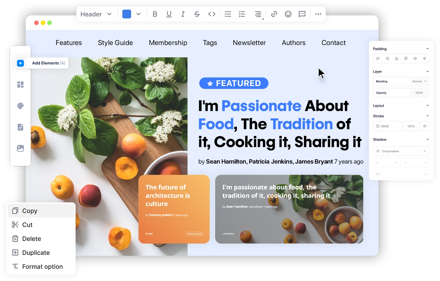Screen dimensions: 440x281
Task: Open the Tags nav link
Action: click(210, 43)
